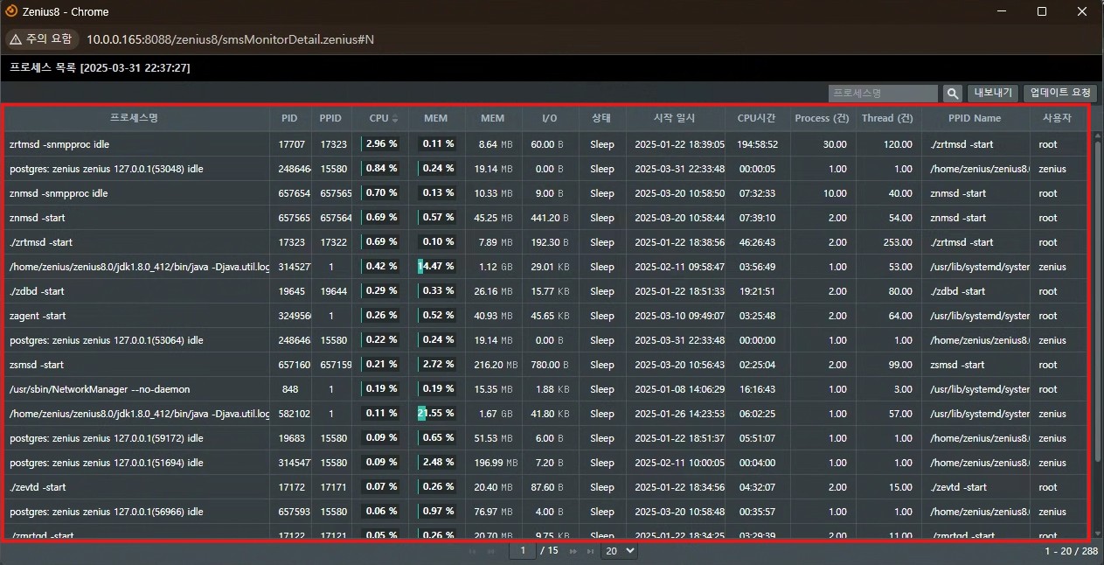Image resolution: width=1104 pixels, height=565 pixels.
Task: Click the CPU time value 194:58:52
Action: pos(757,144)
